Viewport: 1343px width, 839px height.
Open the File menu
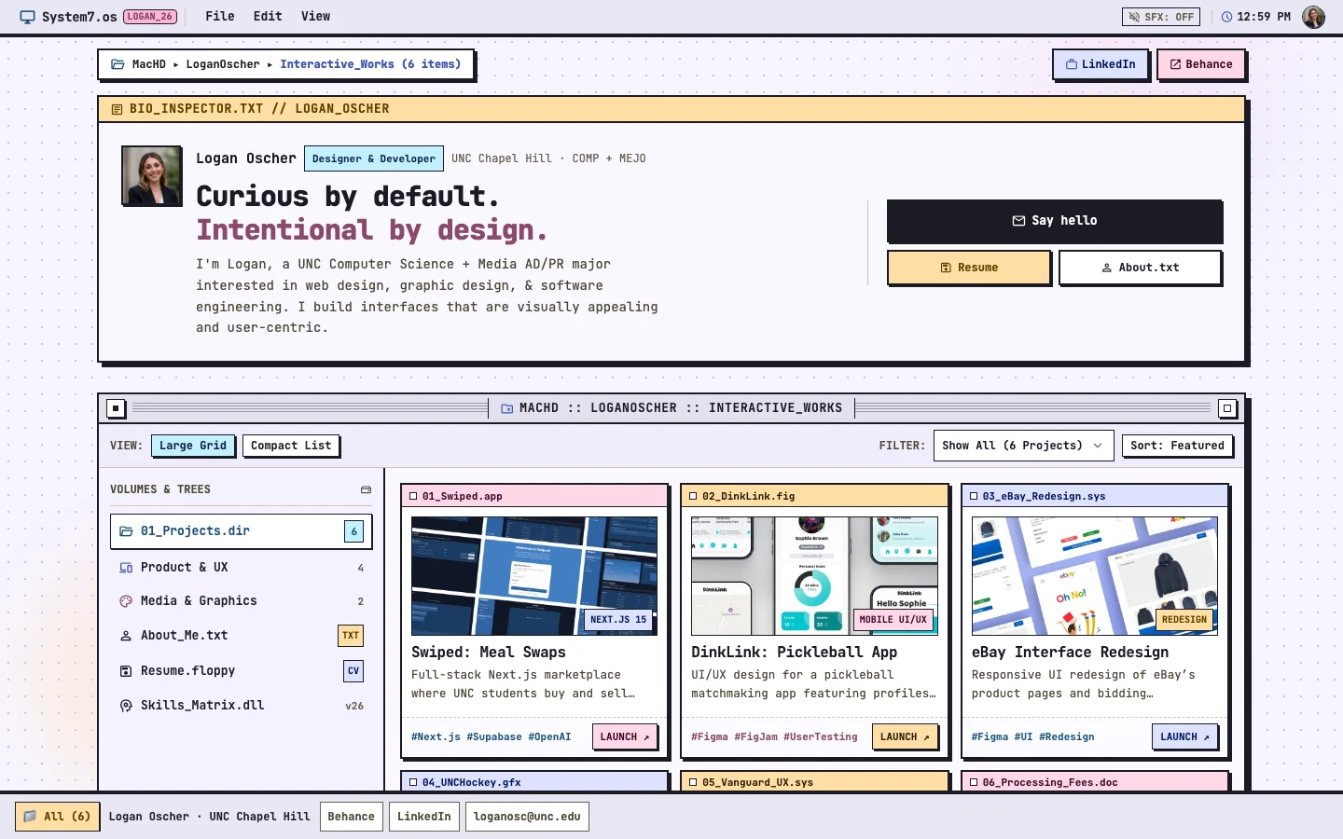[220, 17]
